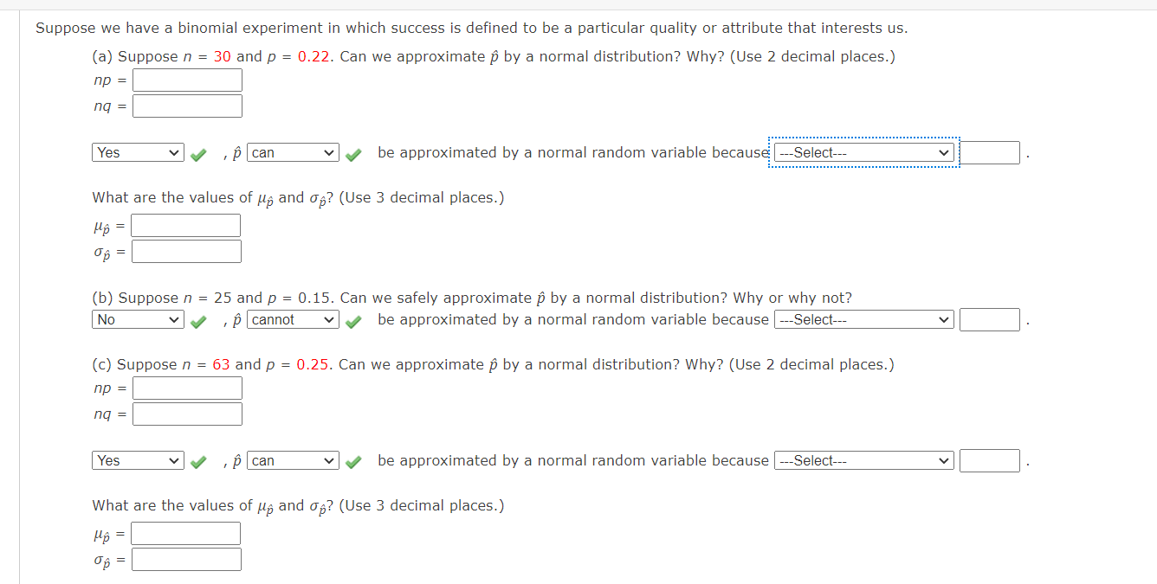Click the numeric box after the part (b) reason dropdown

[989, 319]
